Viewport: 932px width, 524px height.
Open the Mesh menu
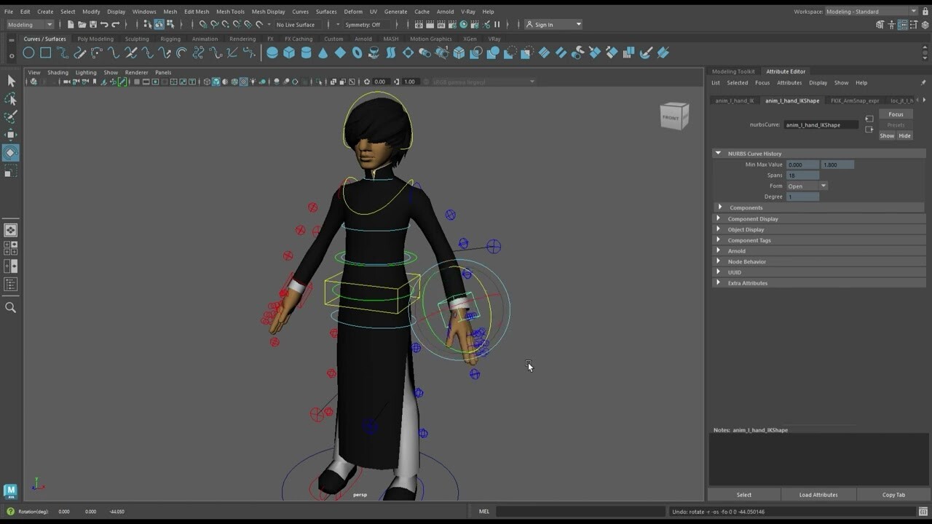tap(170, 11)
